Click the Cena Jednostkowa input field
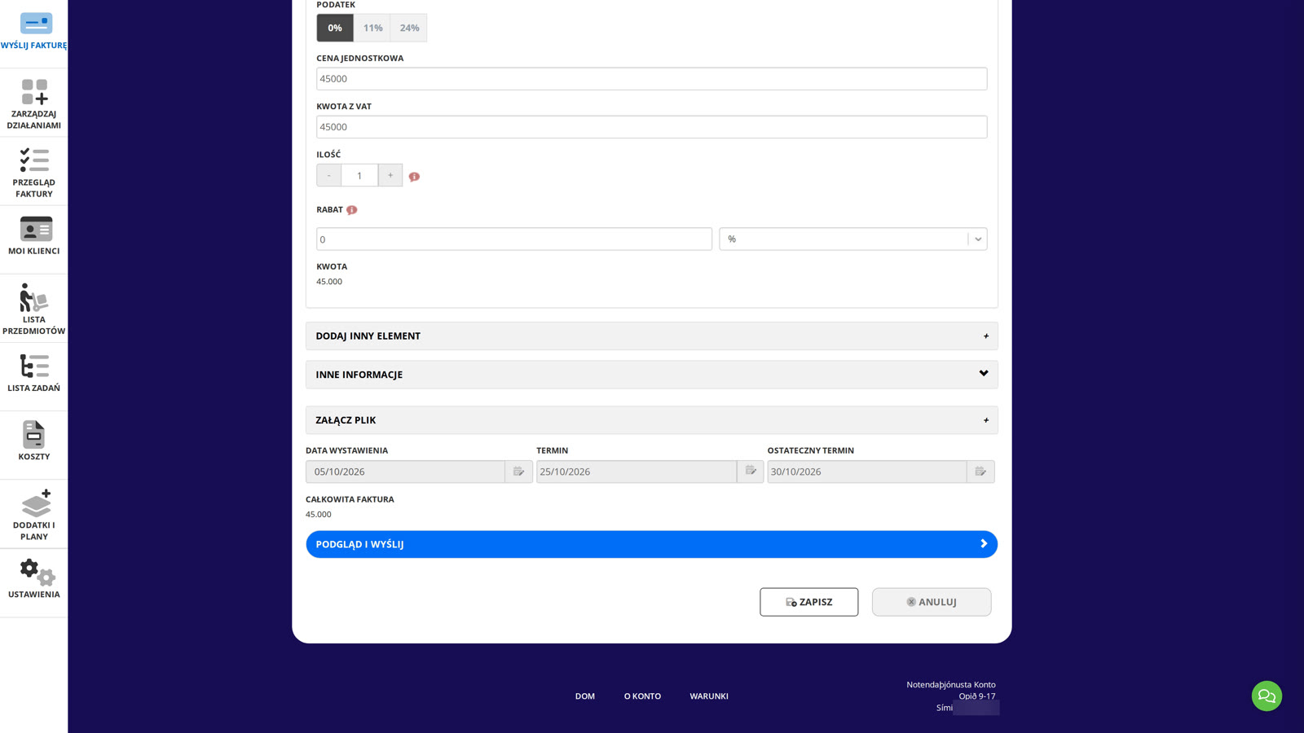Viewport: 1304px width, 733px height. tap(652, 79)
